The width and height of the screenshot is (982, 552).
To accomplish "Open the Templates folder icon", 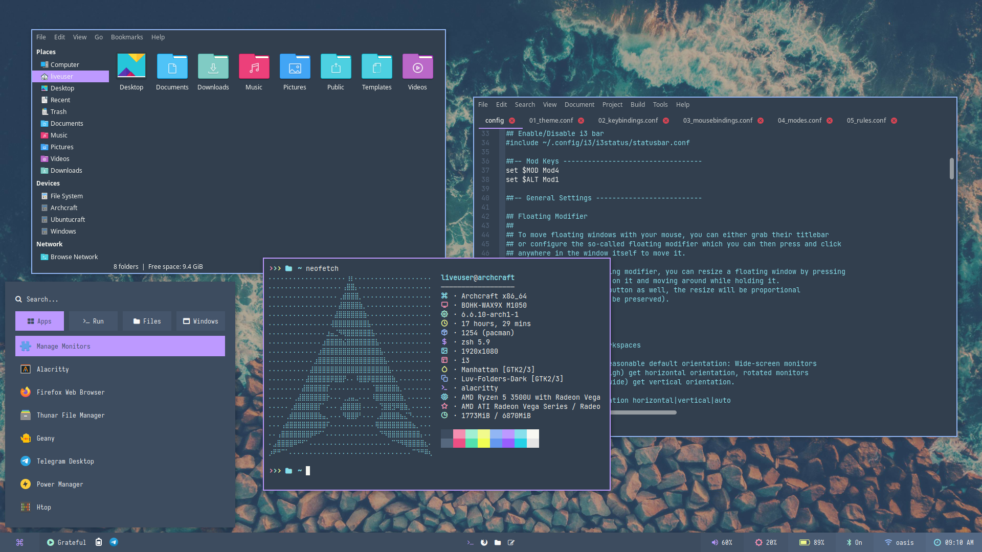I will 376,67.
